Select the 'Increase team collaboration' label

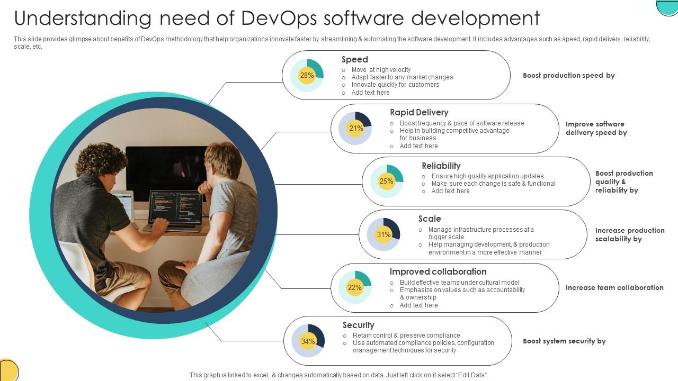click(614, 287)
